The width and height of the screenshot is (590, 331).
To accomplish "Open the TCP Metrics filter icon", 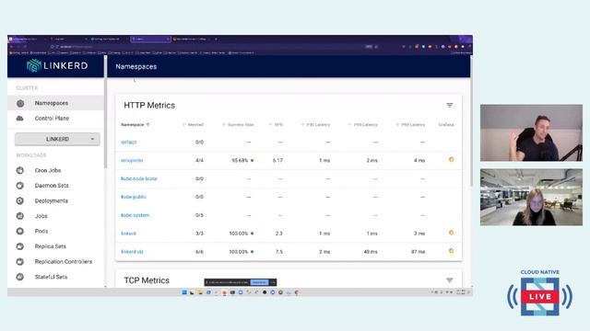I will (450, 280).
